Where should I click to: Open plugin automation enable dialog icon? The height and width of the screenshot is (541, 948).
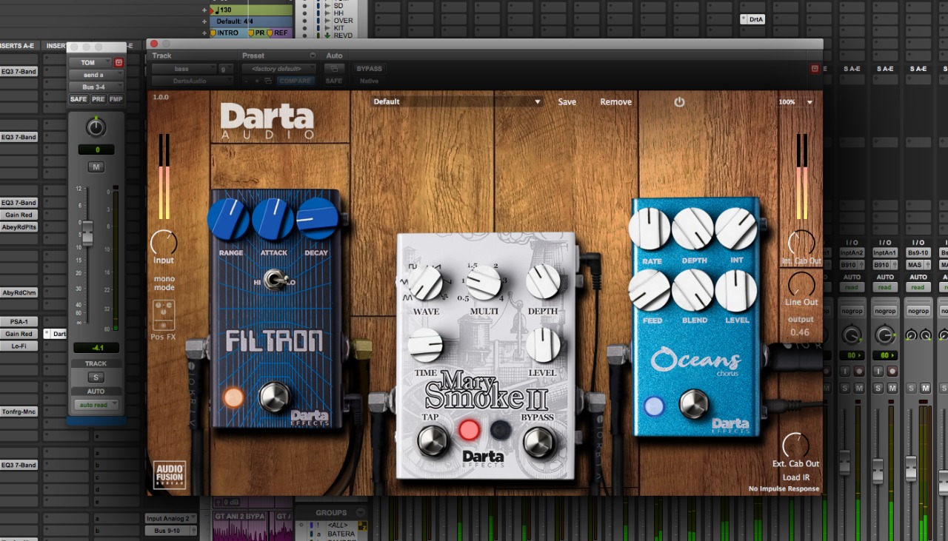[x=334, y=69]
